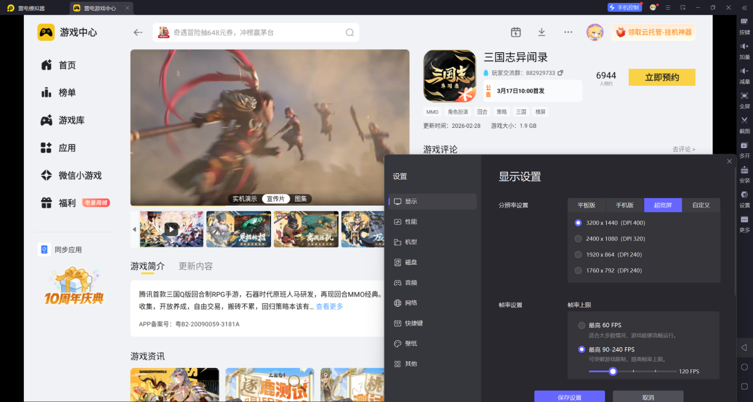This screenshot has height=402, width=753.
Task: Open the 性能 settings section
Action: pyautogui.click(x=411, y=222)
